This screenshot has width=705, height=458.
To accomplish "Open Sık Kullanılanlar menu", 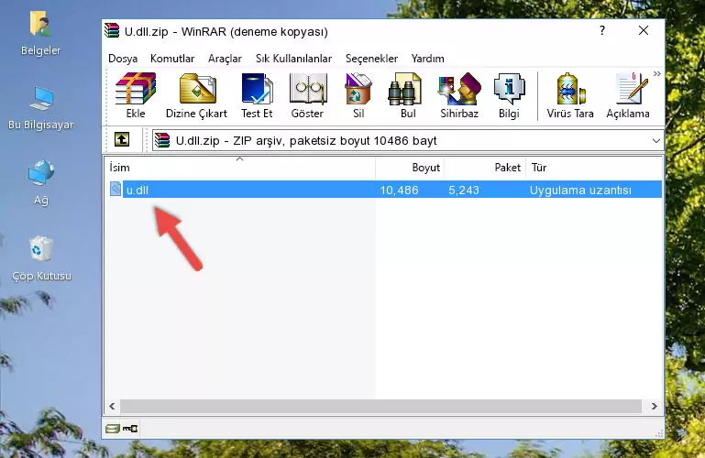I will click(x=293, y=59).
